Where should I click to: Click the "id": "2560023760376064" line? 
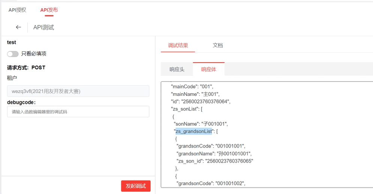201,101
